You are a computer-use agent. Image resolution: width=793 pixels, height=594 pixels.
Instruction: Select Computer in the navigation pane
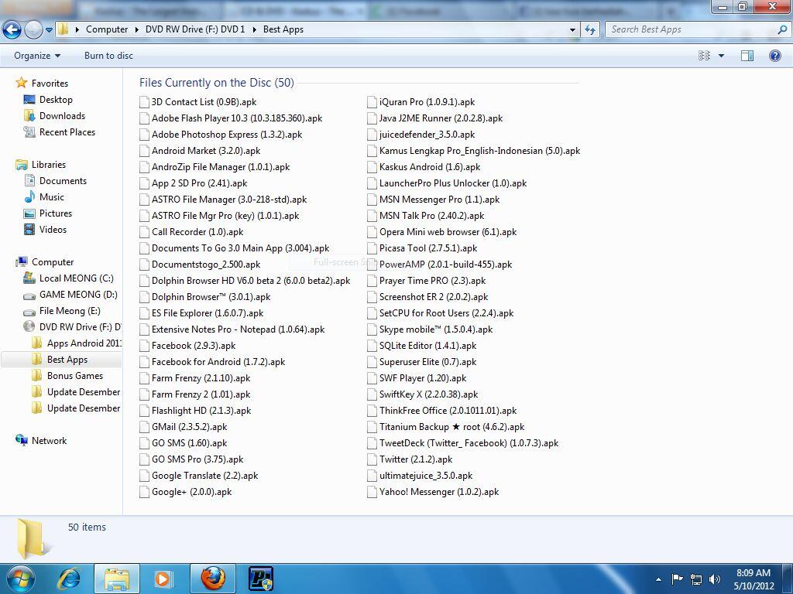(53, 262)
